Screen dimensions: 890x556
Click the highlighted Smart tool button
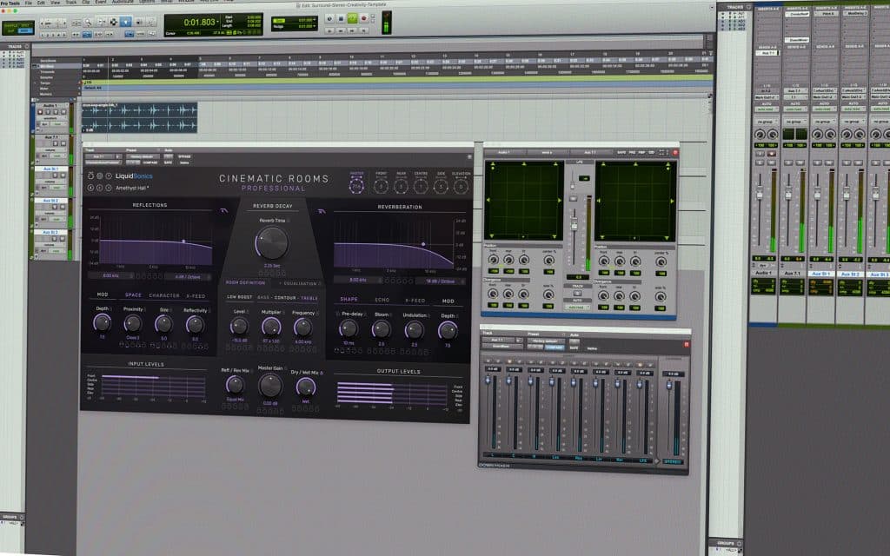(x=126, y=22)
